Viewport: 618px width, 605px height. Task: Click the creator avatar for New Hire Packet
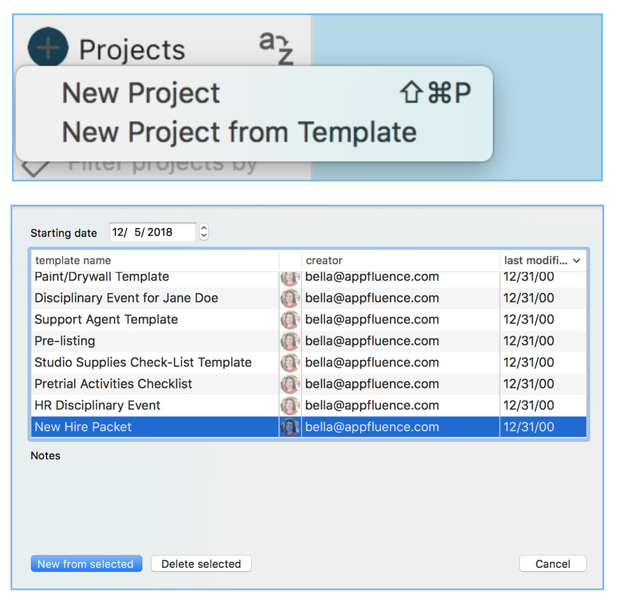pyautogui.click(x=290, y=427)
